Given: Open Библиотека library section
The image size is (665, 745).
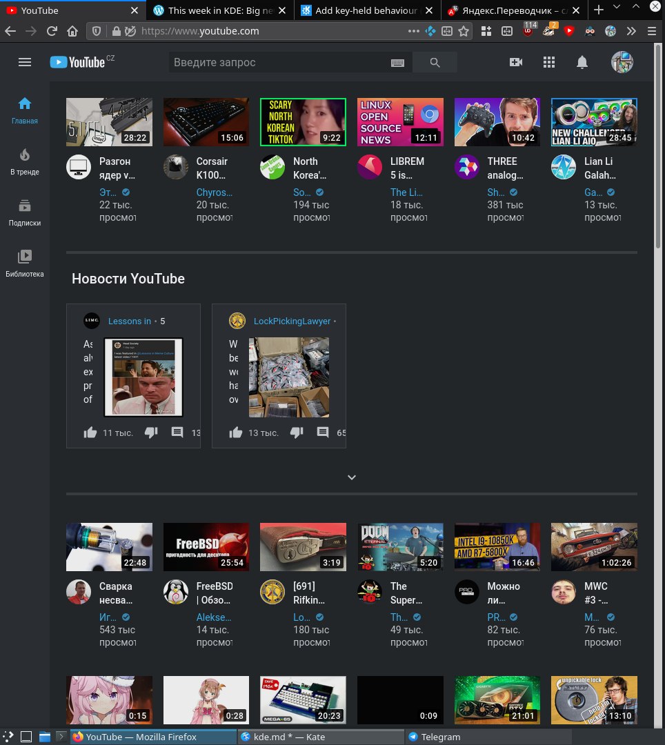Looking at the screenshot, I should (25, 264).
